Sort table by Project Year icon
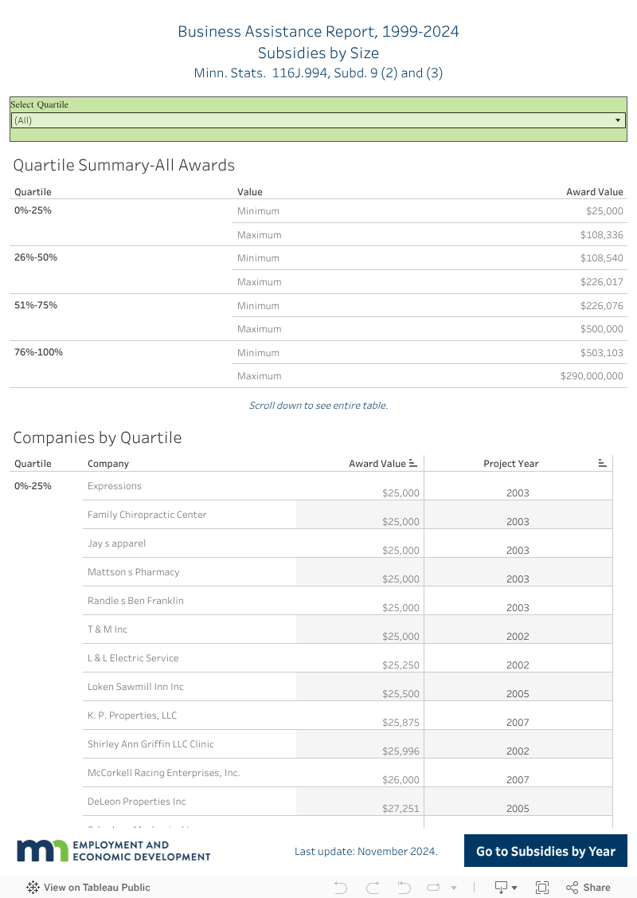The height and width of the screenshot is (898, 637). tap(603, 463)
